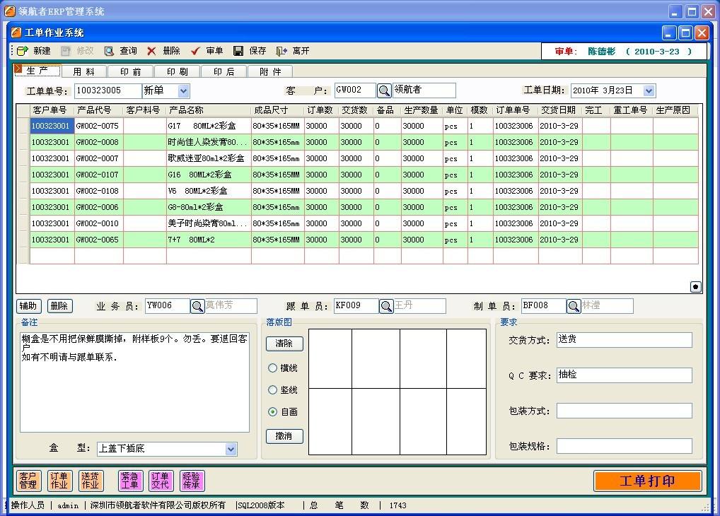This screenshot has width=720, height=516.
Task: Click the 删除 (Delete) red X icon
Action: pyautogui.click(x=151, y=51)
